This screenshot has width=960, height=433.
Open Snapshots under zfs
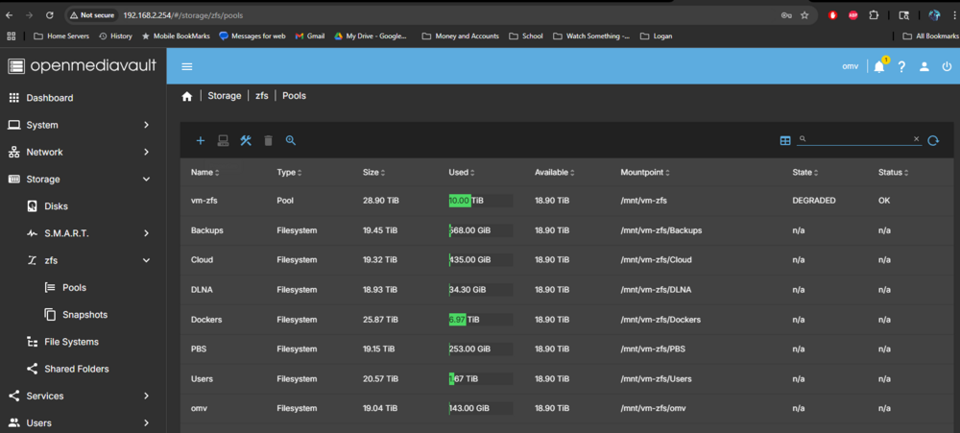tap(83, 315)
